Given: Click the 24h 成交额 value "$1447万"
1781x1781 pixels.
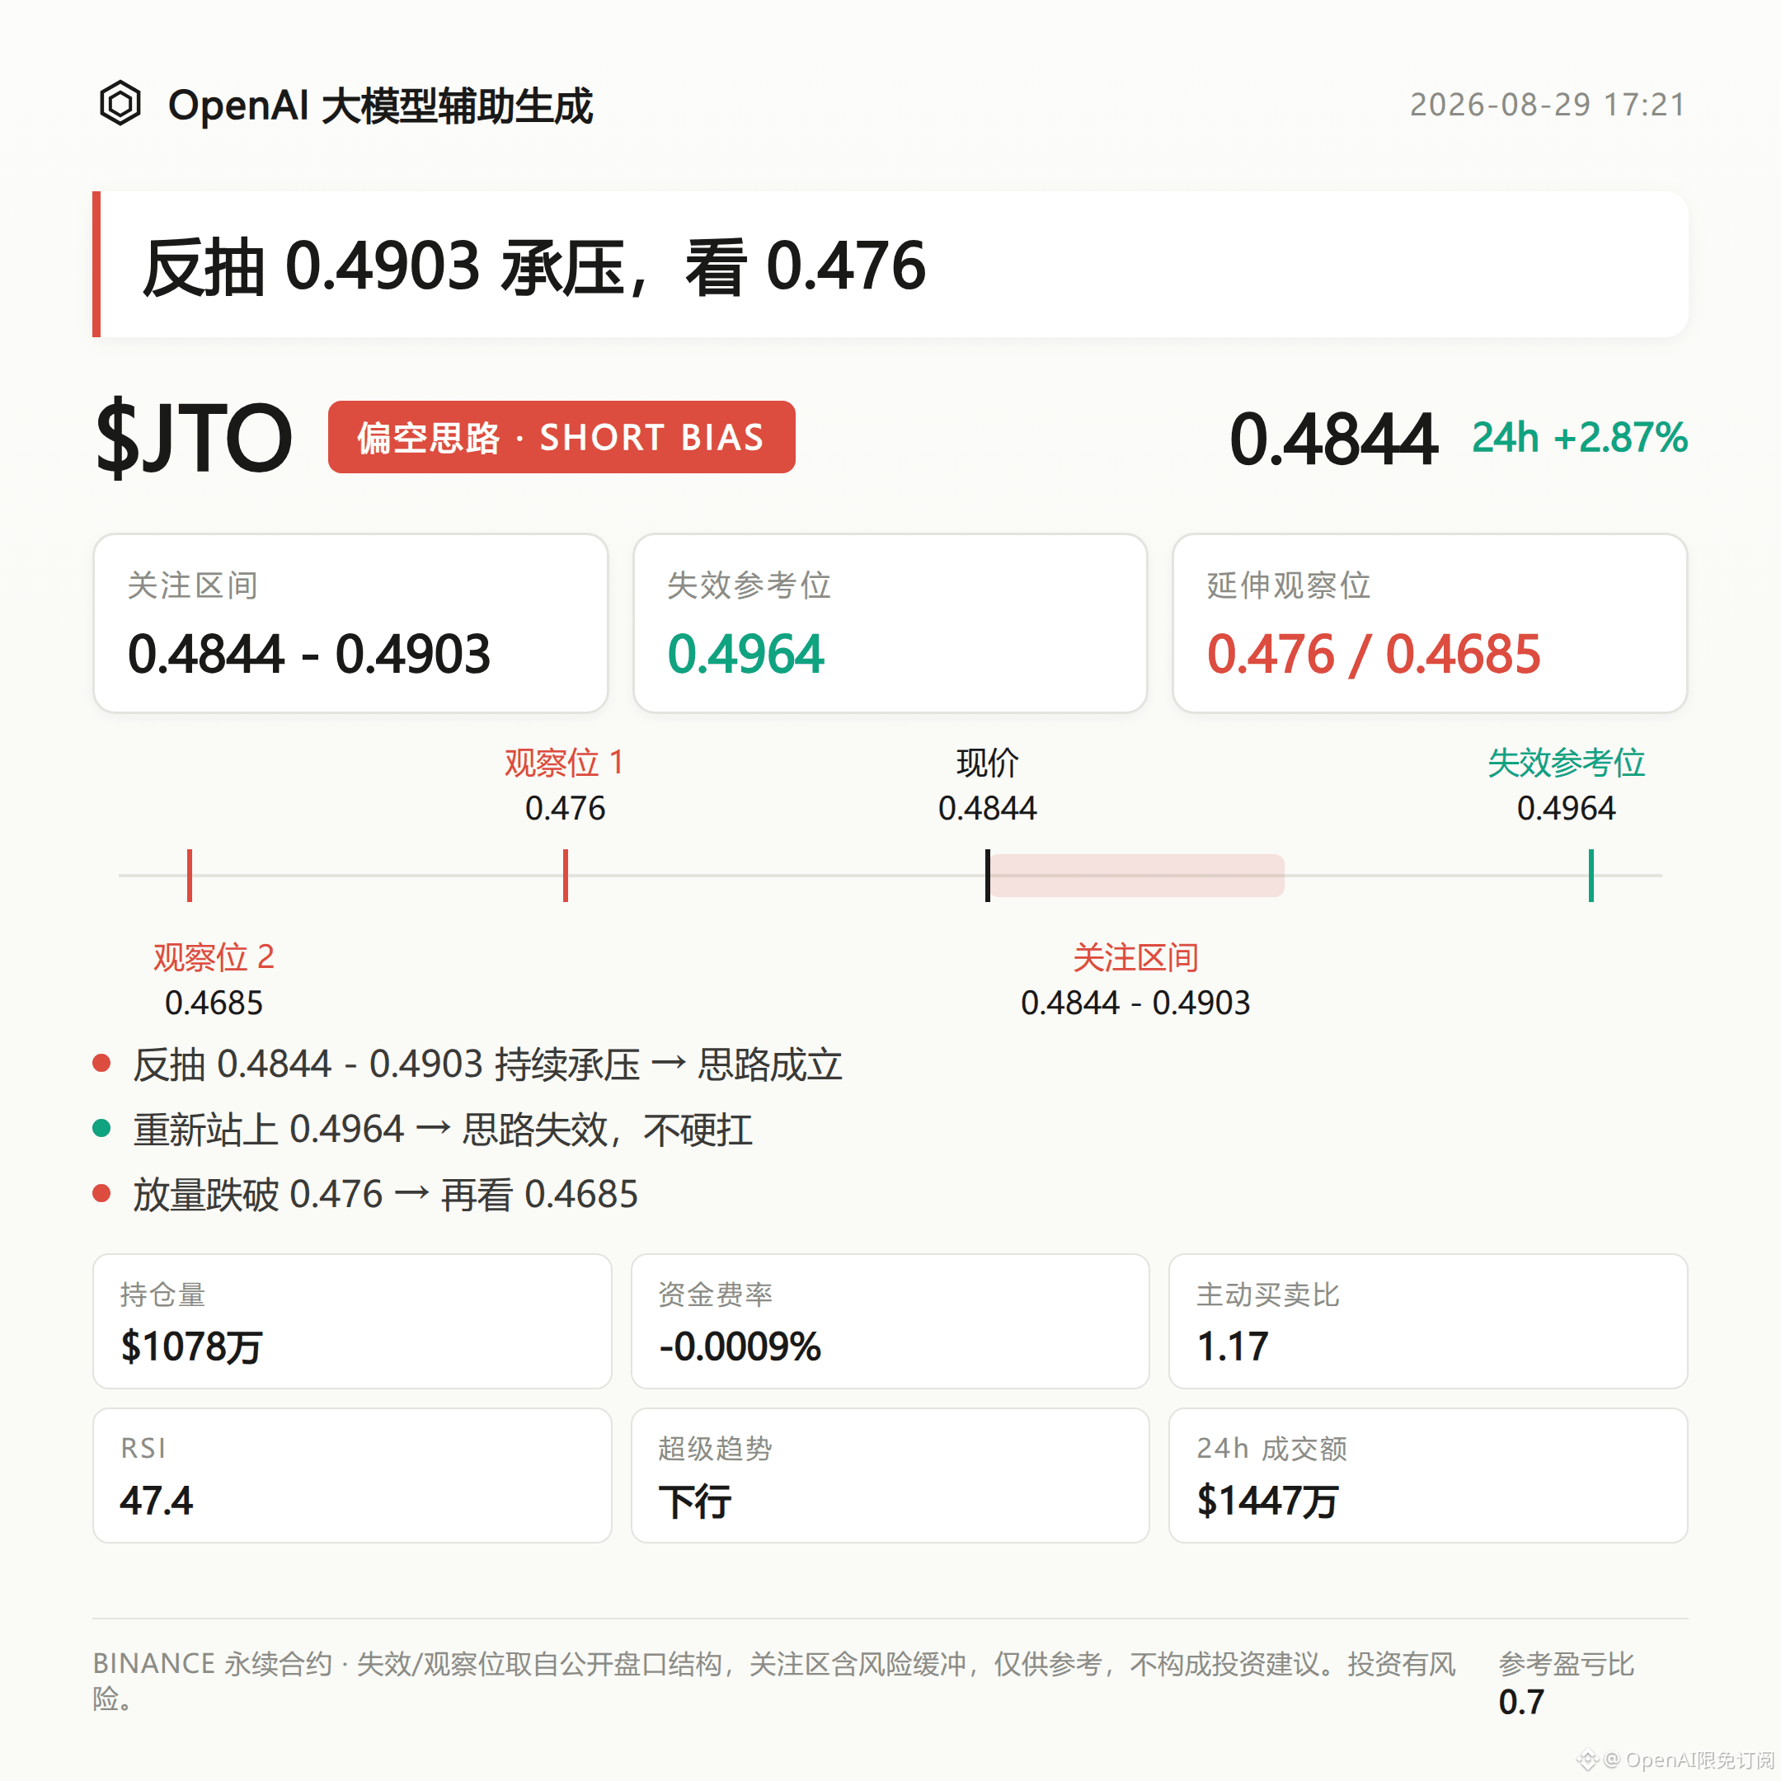Looking at the screenshot, I should (x=1267, y=1501).
